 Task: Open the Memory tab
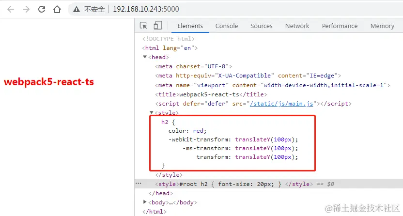[382, 26]
